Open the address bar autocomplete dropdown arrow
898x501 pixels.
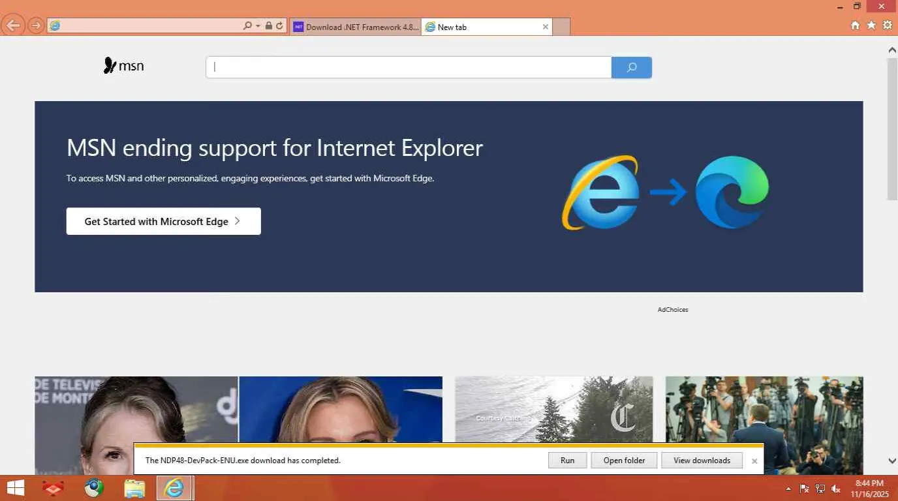(x=258, y=26)
